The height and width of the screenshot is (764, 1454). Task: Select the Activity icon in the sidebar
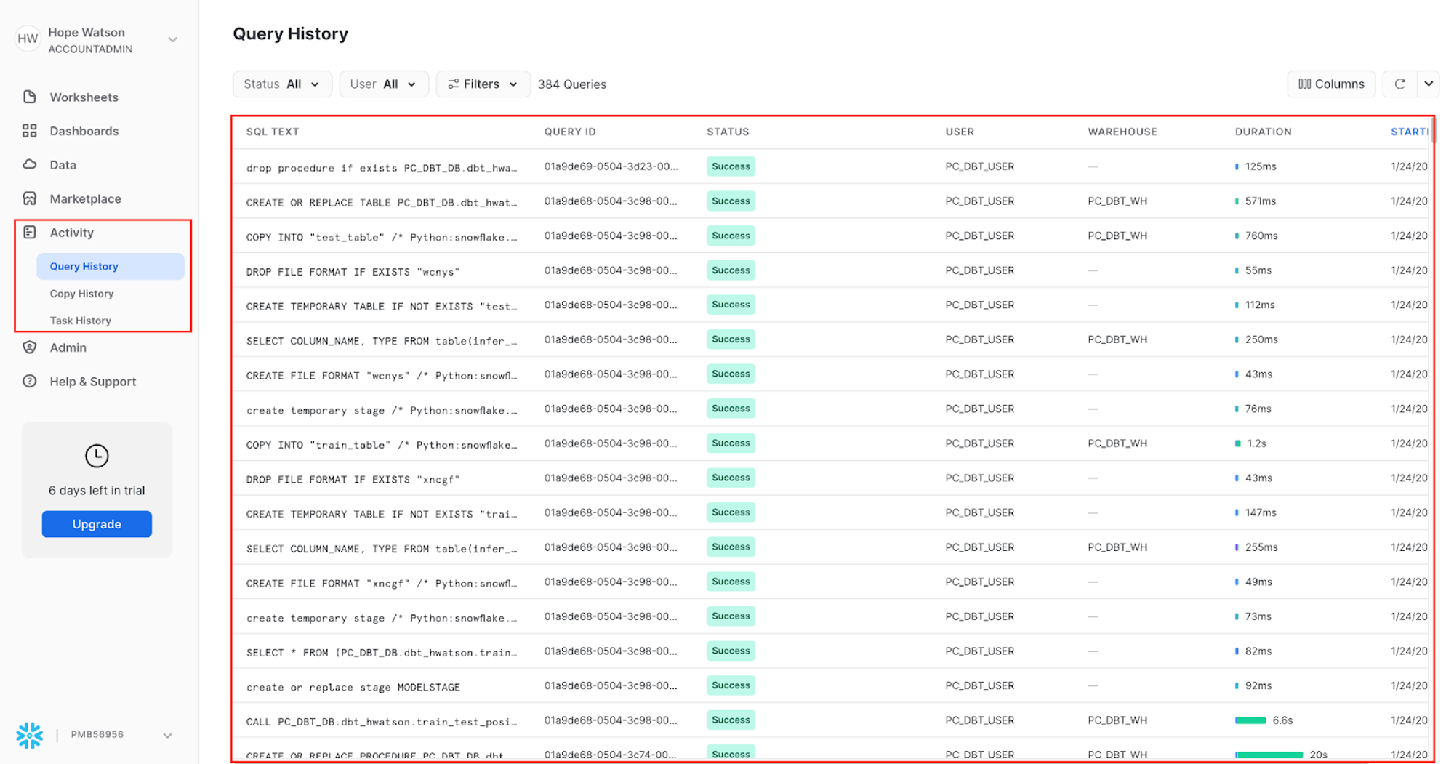pyautogui.click(x=29, y=233)
